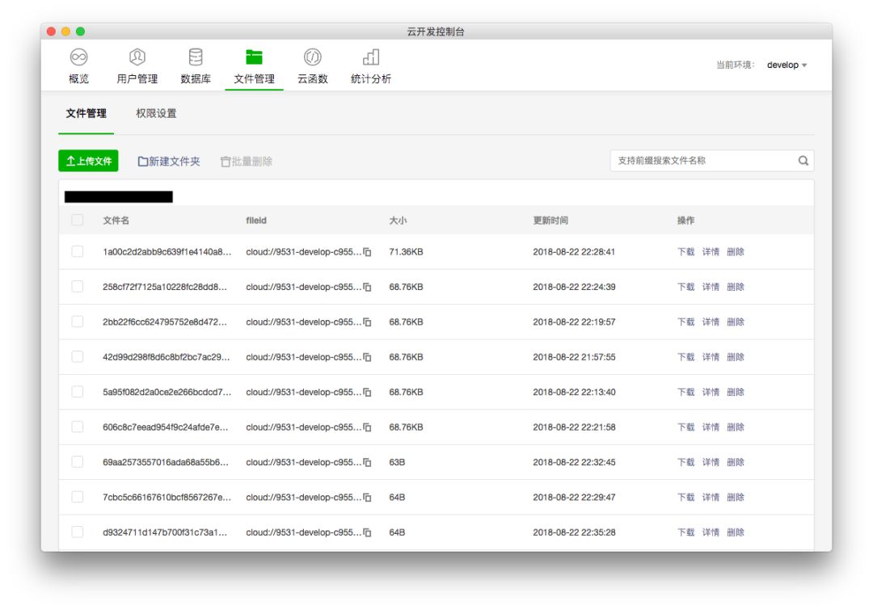Click the search magnifier icon
Viewport: 873px width, 610px height.
coord(803,161)
